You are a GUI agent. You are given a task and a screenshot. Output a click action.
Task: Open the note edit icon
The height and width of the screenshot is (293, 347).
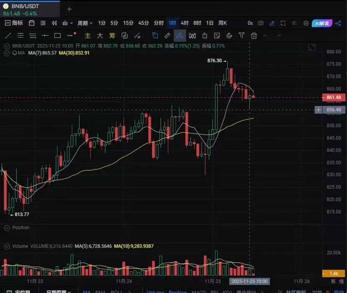pyautogui.click(x=217, y=36)
